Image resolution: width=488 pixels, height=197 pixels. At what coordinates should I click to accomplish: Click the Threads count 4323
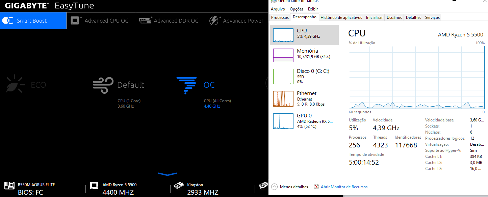click(380, 145)
